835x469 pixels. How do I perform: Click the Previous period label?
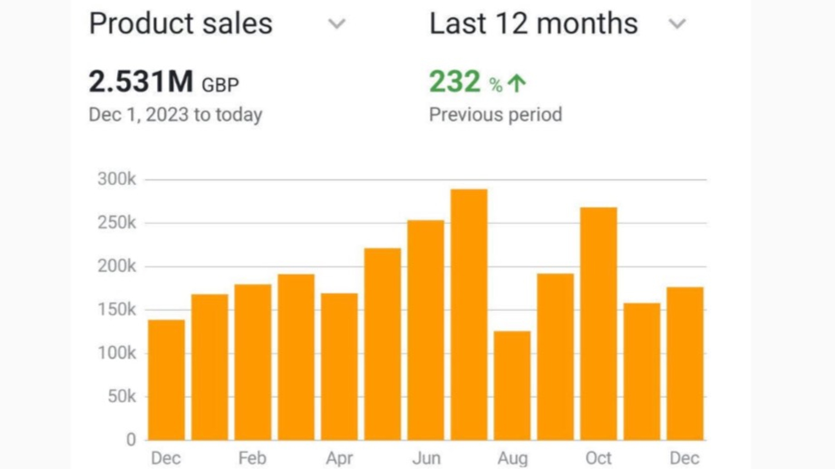coord(495,115)
